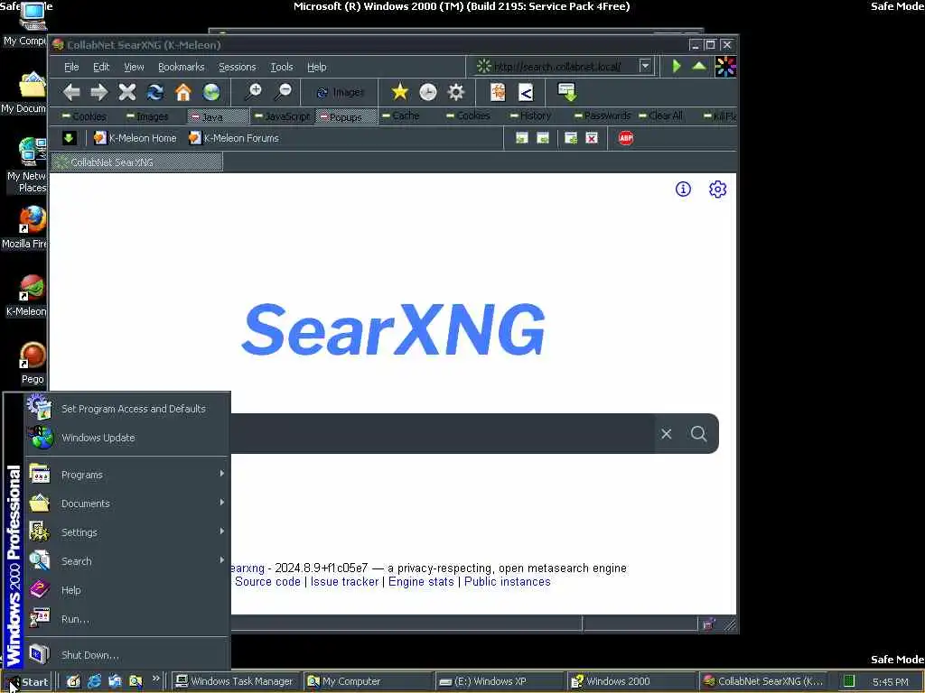Stop loading with the X toolbar icon
This screenshot has height=693, width=925.
126,92
